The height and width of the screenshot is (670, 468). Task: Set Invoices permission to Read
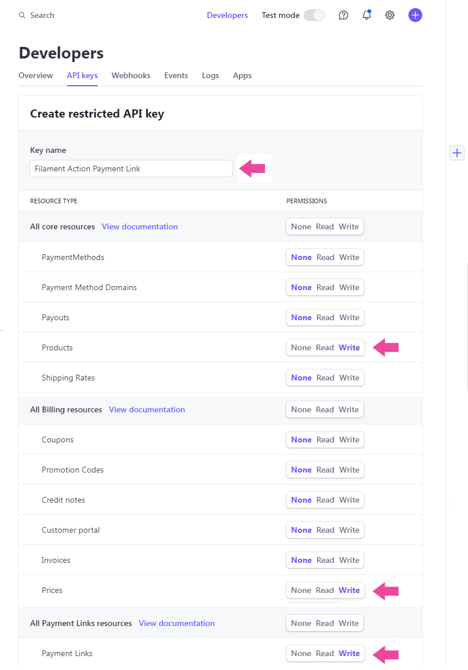[x=325, y=560]
